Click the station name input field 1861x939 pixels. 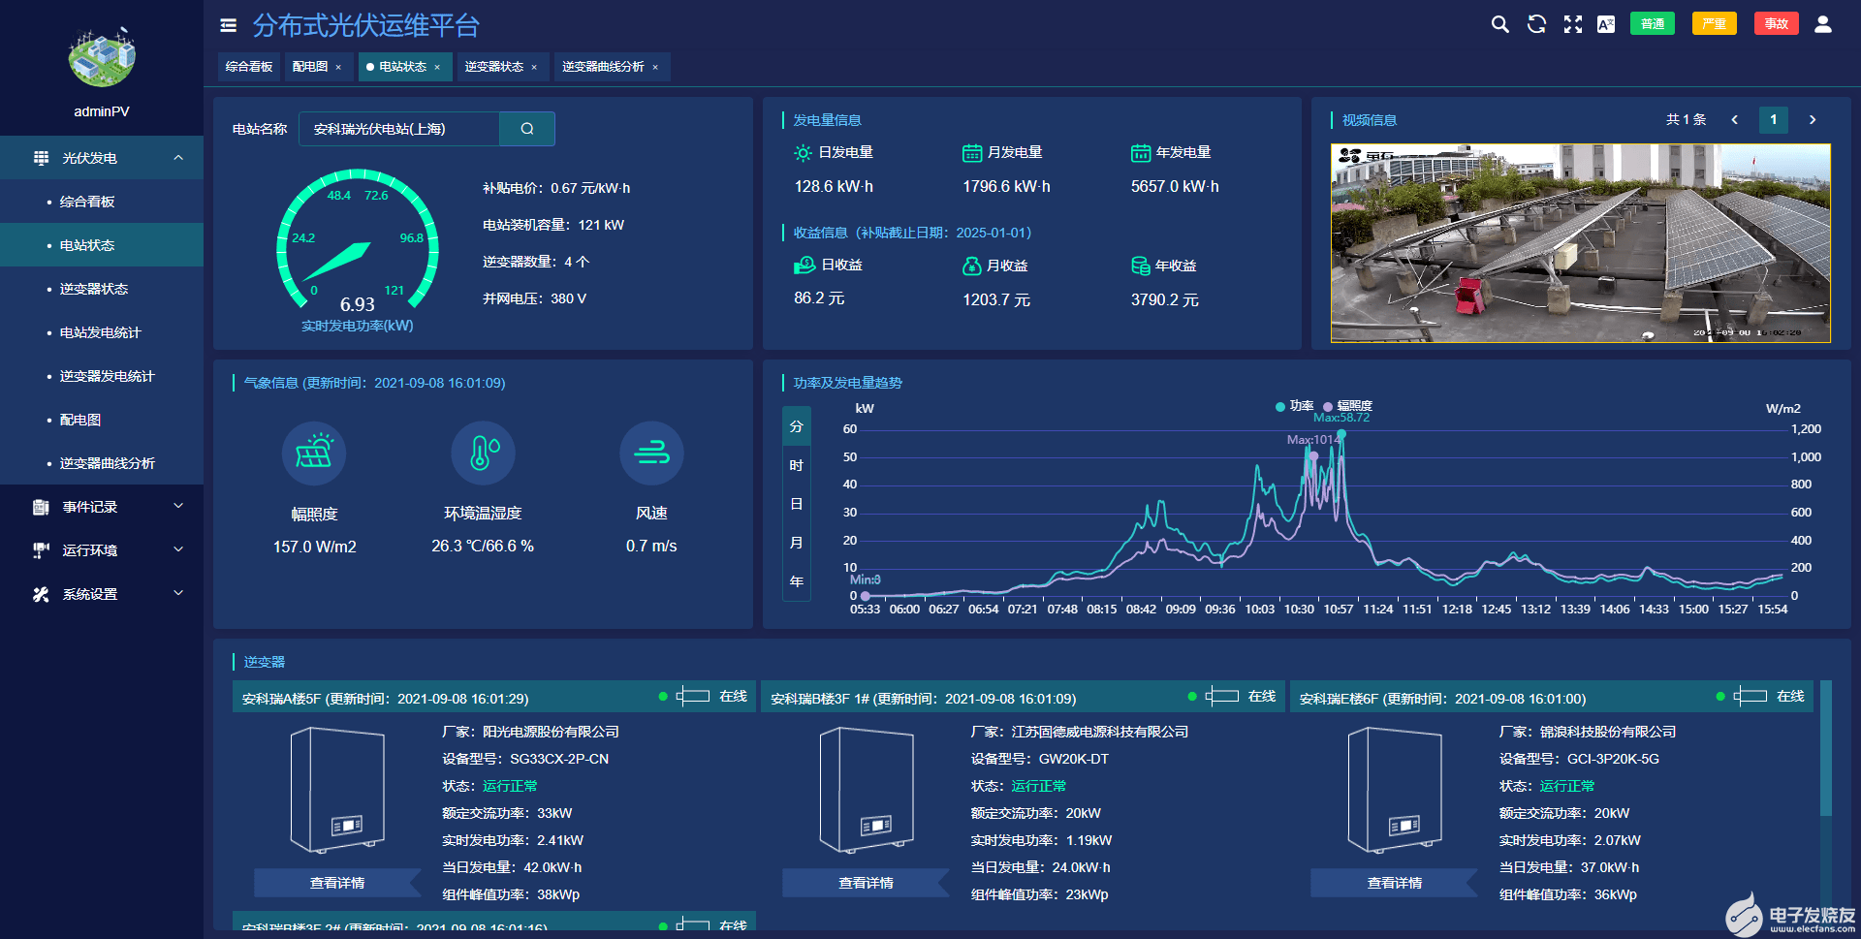(x=399, y=129)
